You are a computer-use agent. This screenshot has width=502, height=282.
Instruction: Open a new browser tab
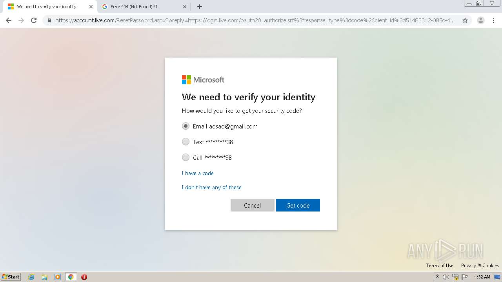click(200, 7)
